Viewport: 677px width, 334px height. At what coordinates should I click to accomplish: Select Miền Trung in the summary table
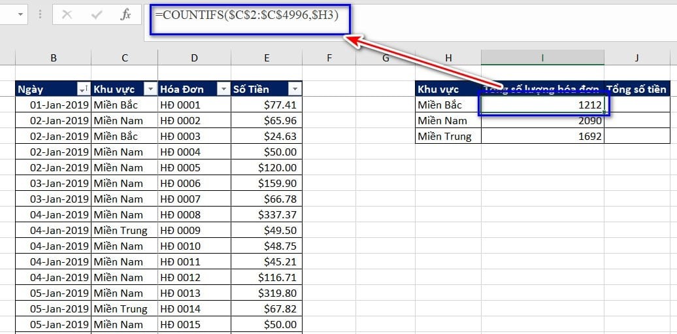448,136
